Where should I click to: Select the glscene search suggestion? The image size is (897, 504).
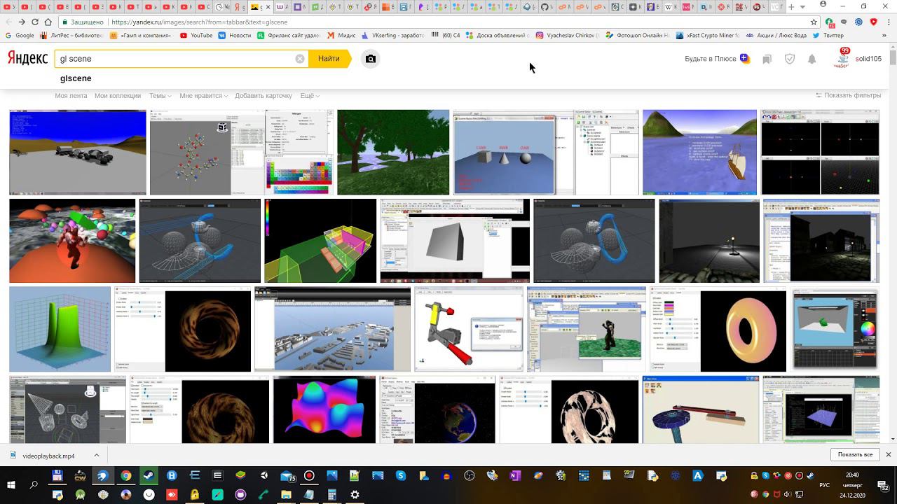pos(76,78)
